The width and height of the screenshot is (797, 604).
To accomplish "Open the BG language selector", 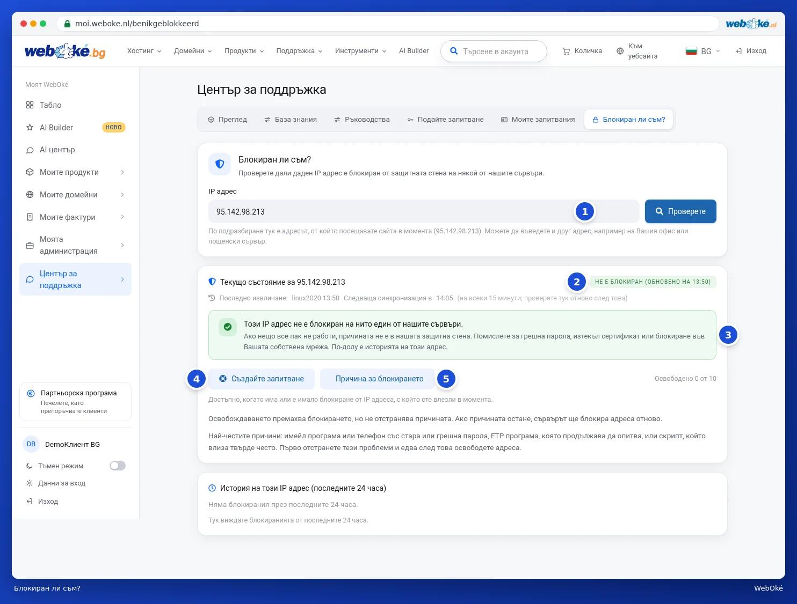I will point(702,51).
